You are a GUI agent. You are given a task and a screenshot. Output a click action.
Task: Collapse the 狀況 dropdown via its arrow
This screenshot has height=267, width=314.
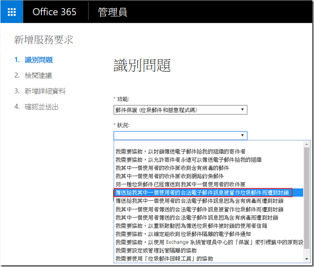(242, 135)
